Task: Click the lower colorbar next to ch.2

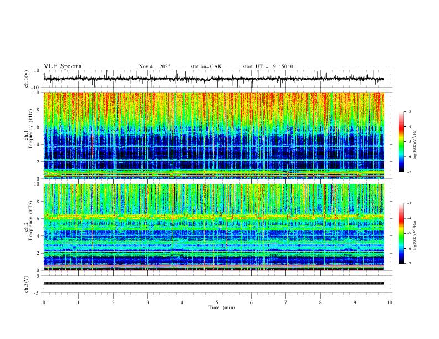Action: [x=401, y=233]
